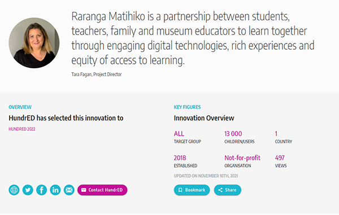Open the LinkedIn icon link
This screenshot has height=215, width=339.
55,190
